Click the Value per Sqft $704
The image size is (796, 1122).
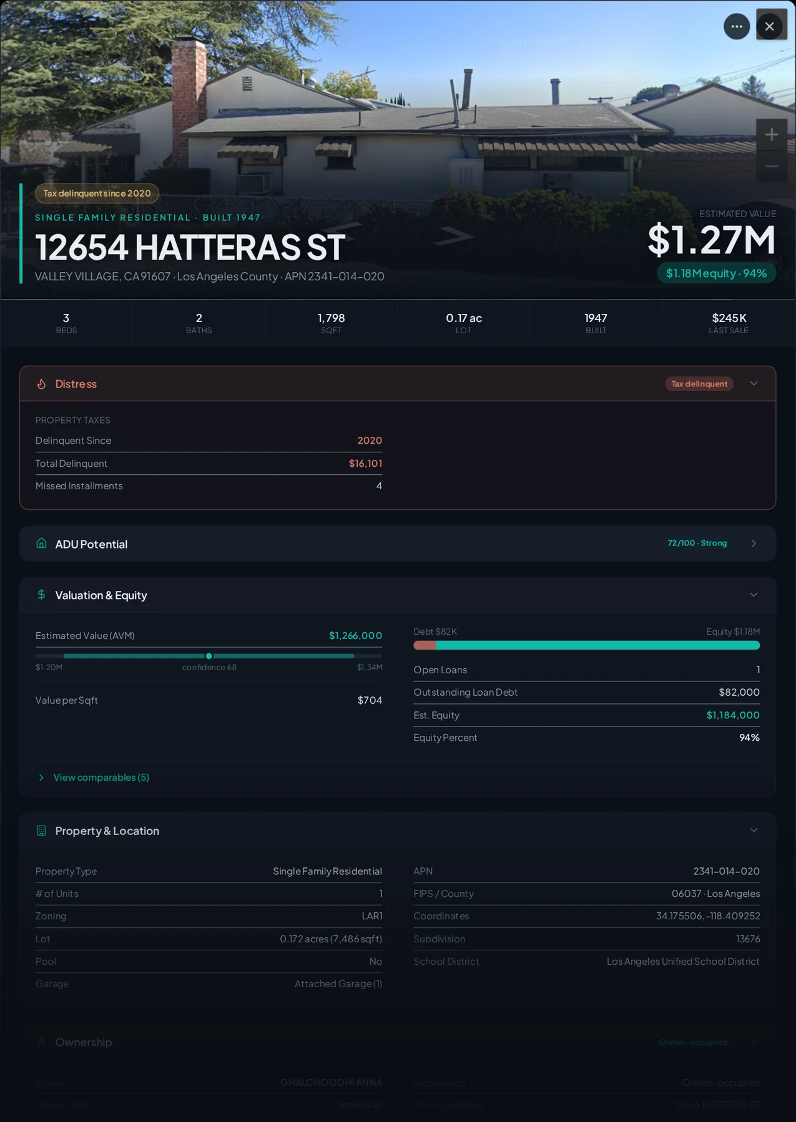[370, 700]
